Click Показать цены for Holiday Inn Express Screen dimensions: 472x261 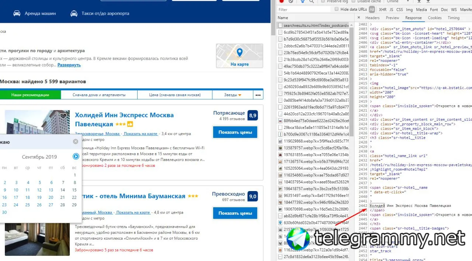235,132
